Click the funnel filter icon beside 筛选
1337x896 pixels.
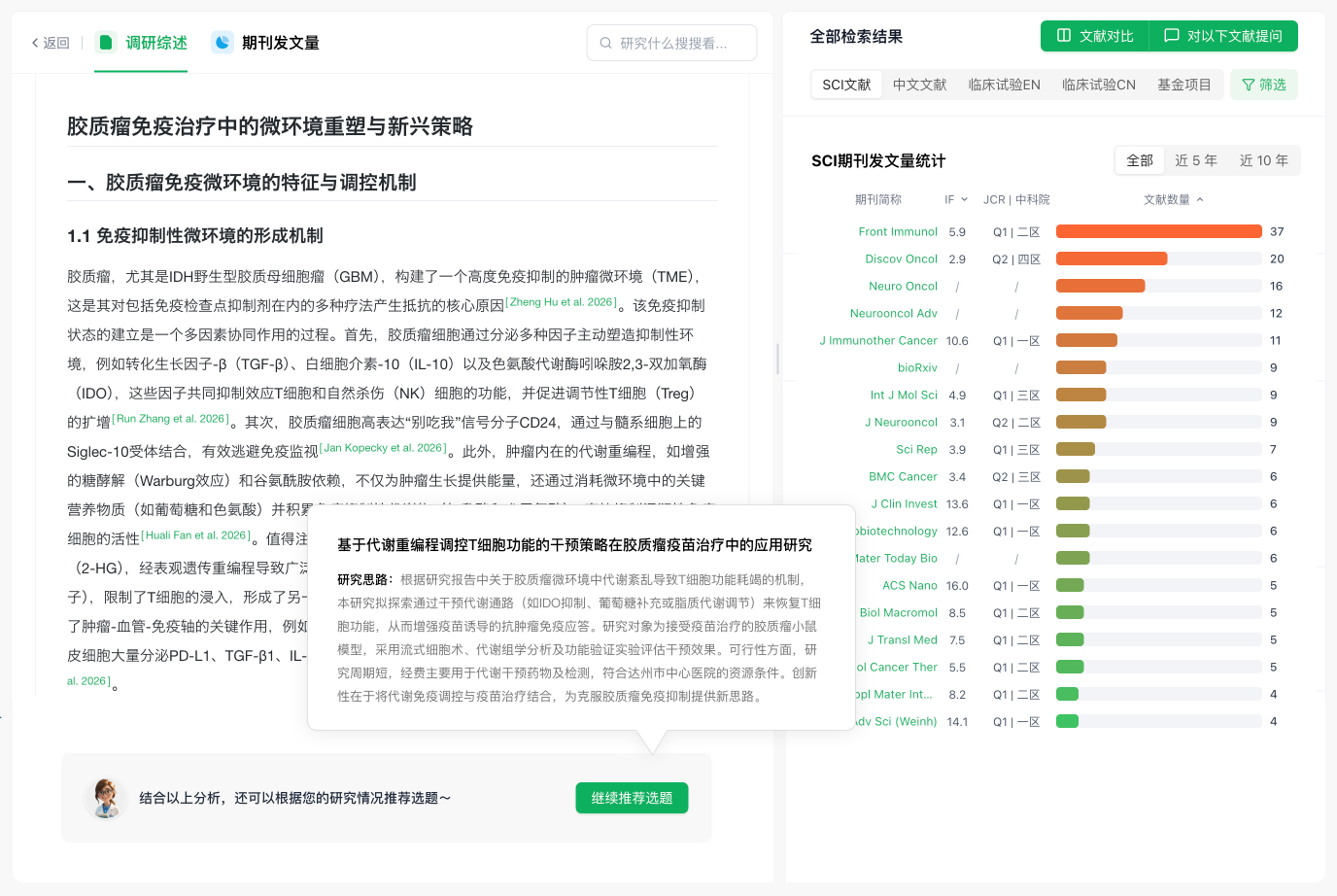click(1249, 85)
